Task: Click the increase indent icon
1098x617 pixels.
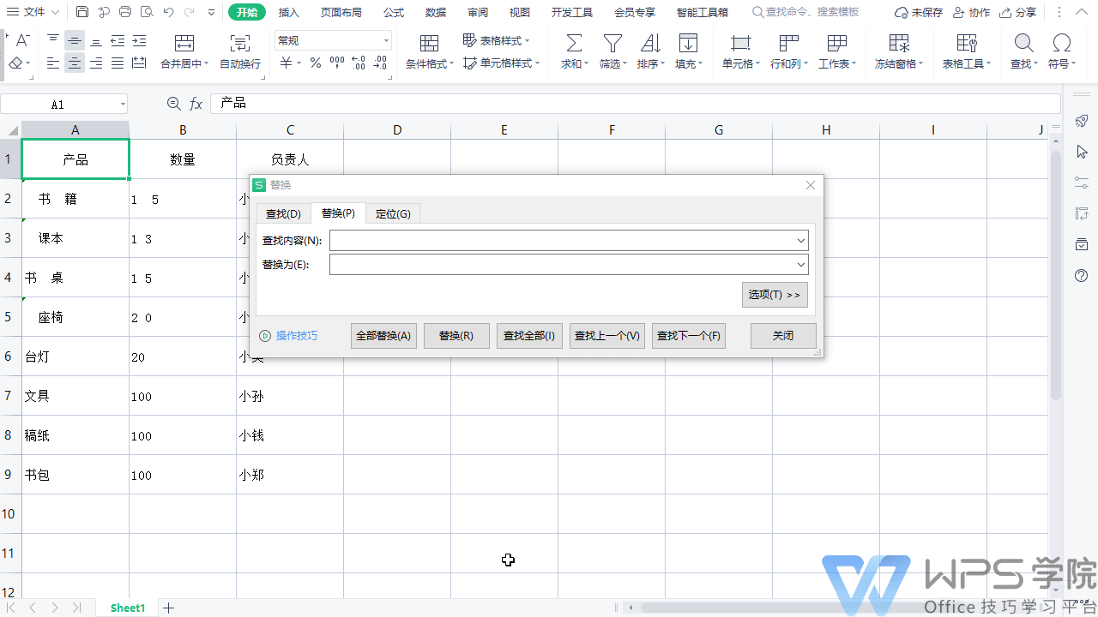Action: (139, 41)
